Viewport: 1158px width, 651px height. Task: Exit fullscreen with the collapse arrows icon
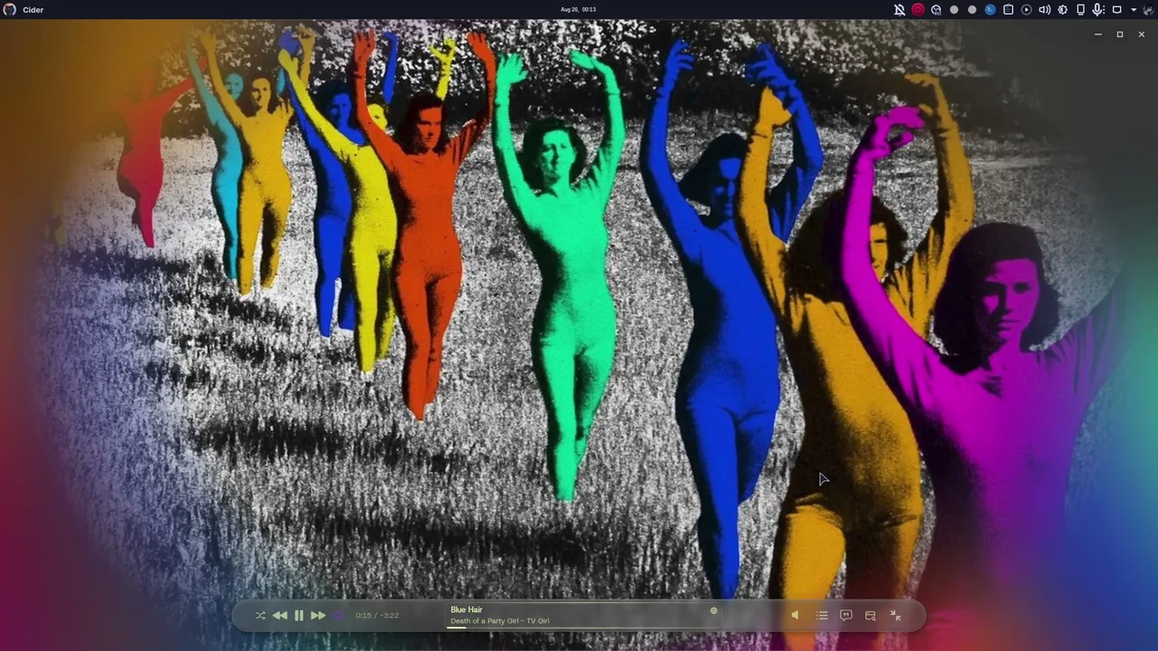click(895, 616)
